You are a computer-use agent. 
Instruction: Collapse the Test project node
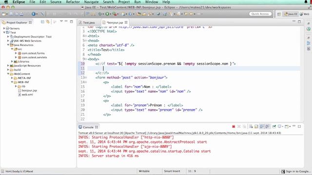click(x=4, y=33)
